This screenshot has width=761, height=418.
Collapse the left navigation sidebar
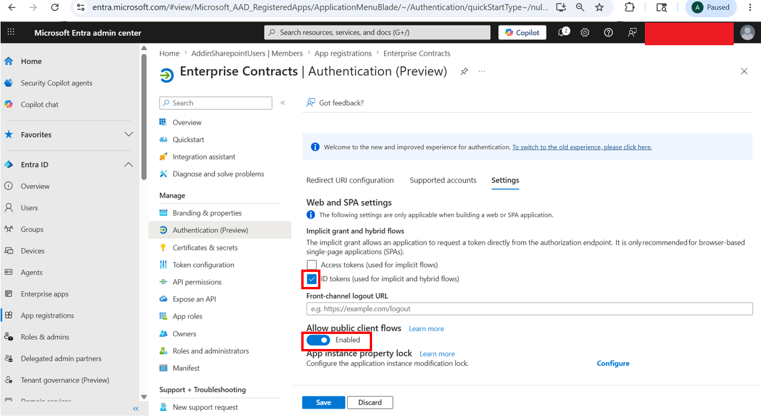click(136, 409)
